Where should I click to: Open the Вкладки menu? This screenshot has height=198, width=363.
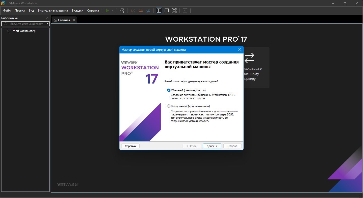[x=77, y=11]
